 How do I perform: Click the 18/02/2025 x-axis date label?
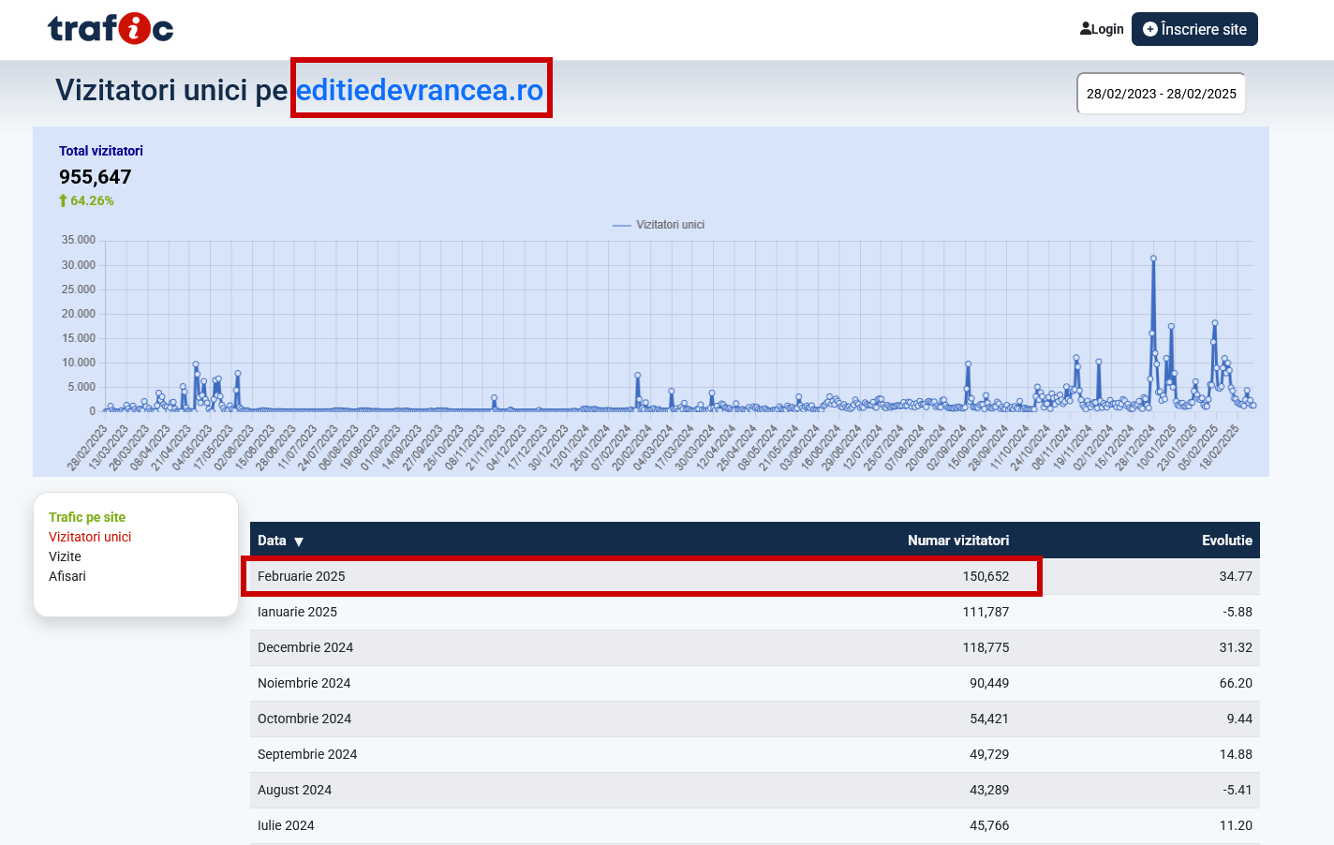tap(1219, 447)
